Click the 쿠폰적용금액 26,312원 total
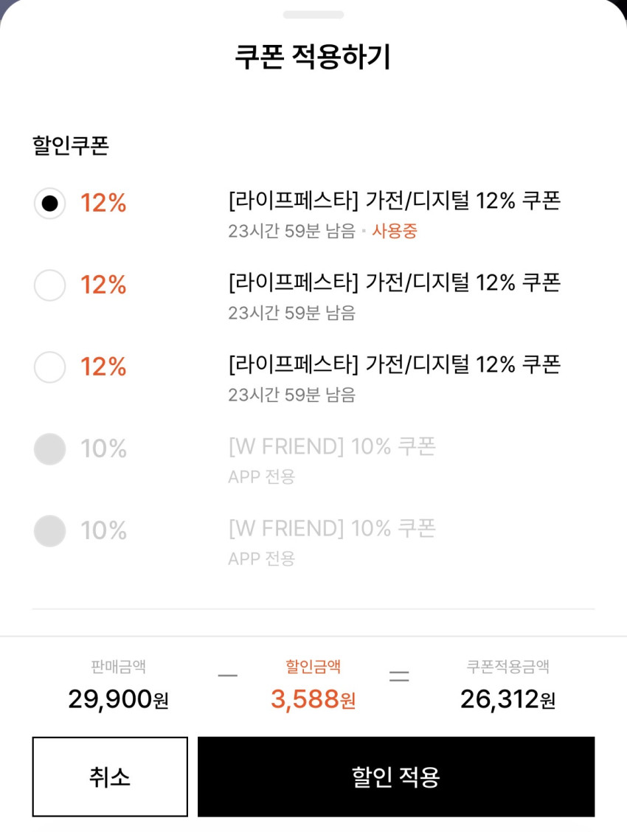The image size is (627, 832). (x=508, y=698)
